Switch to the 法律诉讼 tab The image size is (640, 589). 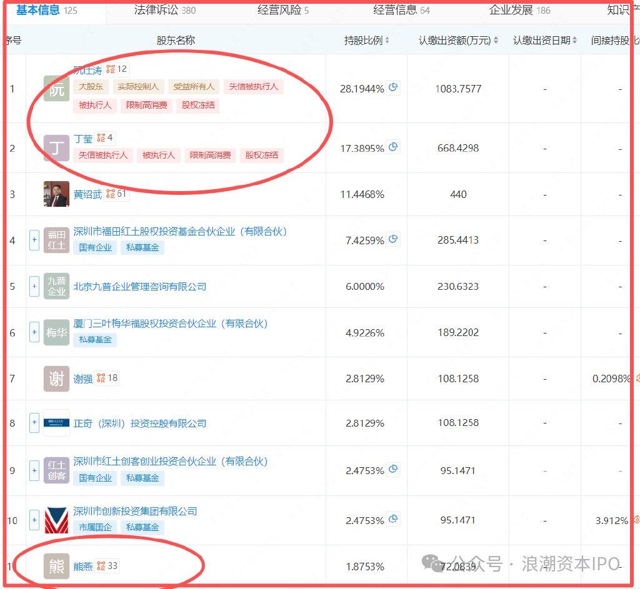pos(165,10)
